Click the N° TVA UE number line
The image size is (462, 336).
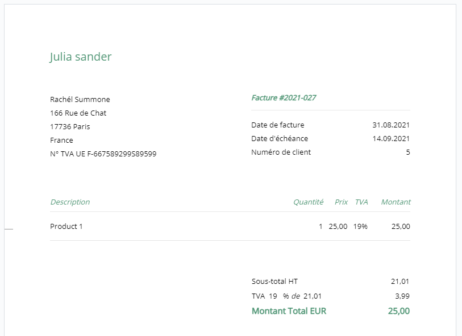coord(103,154)
